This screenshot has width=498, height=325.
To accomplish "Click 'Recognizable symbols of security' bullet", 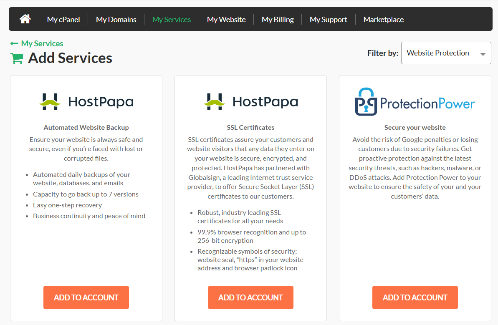I will click(250, 259).
